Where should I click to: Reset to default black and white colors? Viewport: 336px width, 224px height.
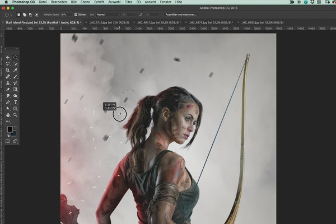click(8, 136)
